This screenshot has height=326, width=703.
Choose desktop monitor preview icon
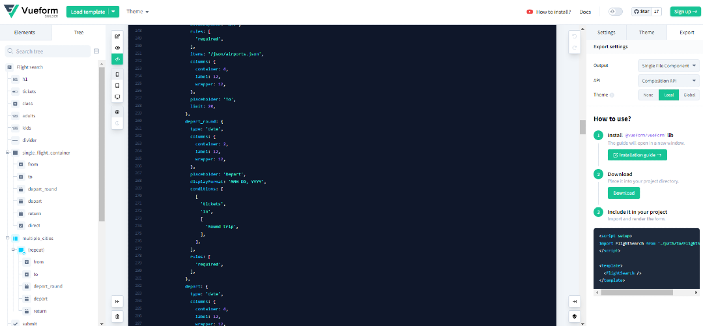(x=117, y=97)
